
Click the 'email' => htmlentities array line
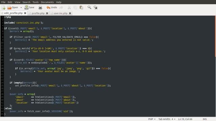coord(45,97)
